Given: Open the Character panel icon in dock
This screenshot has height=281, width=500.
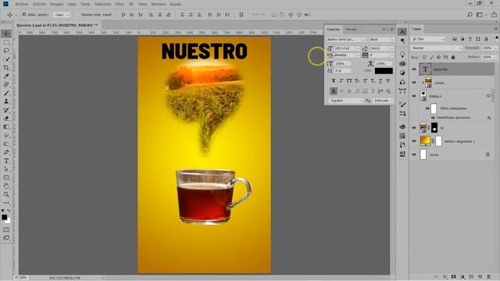Looking at the screenshot, I should coord(402,31).
